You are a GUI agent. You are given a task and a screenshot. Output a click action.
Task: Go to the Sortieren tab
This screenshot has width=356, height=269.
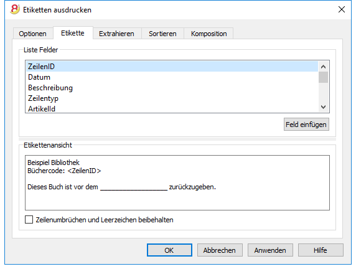(x=162, y=34)
